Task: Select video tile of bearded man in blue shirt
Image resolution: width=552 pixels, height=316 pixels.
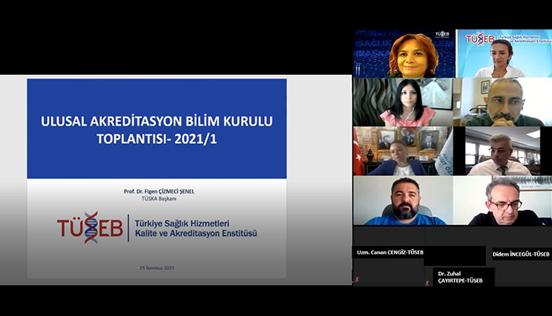Action: pyautogui.click(x=403, y=201)
